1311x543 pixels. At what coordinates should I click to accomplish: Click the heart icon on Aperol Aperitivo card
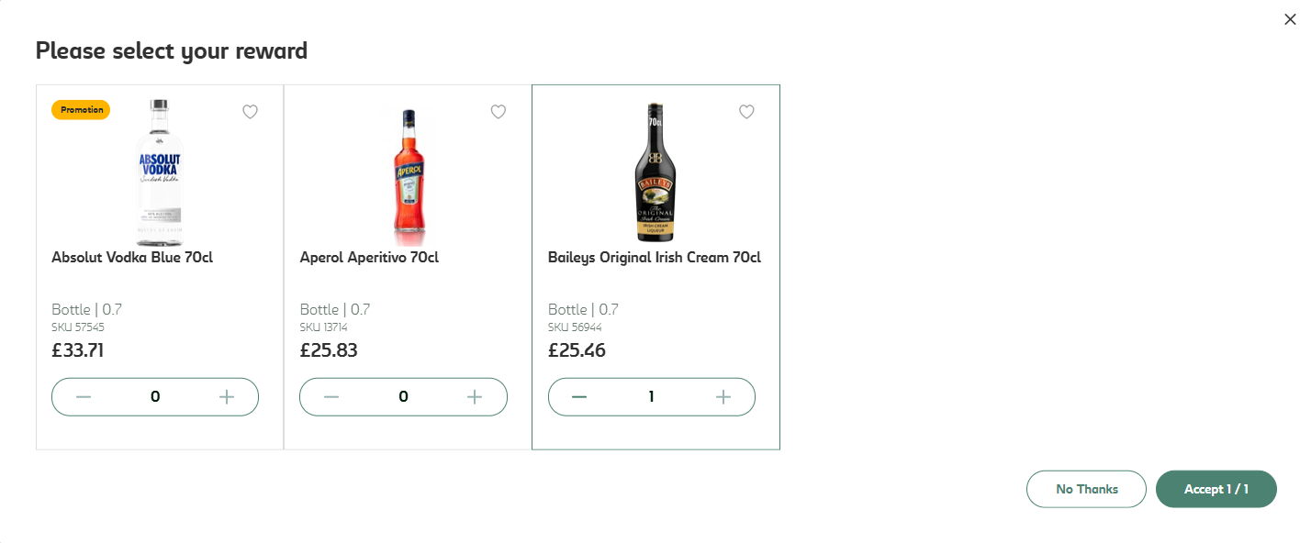point(498,111)
